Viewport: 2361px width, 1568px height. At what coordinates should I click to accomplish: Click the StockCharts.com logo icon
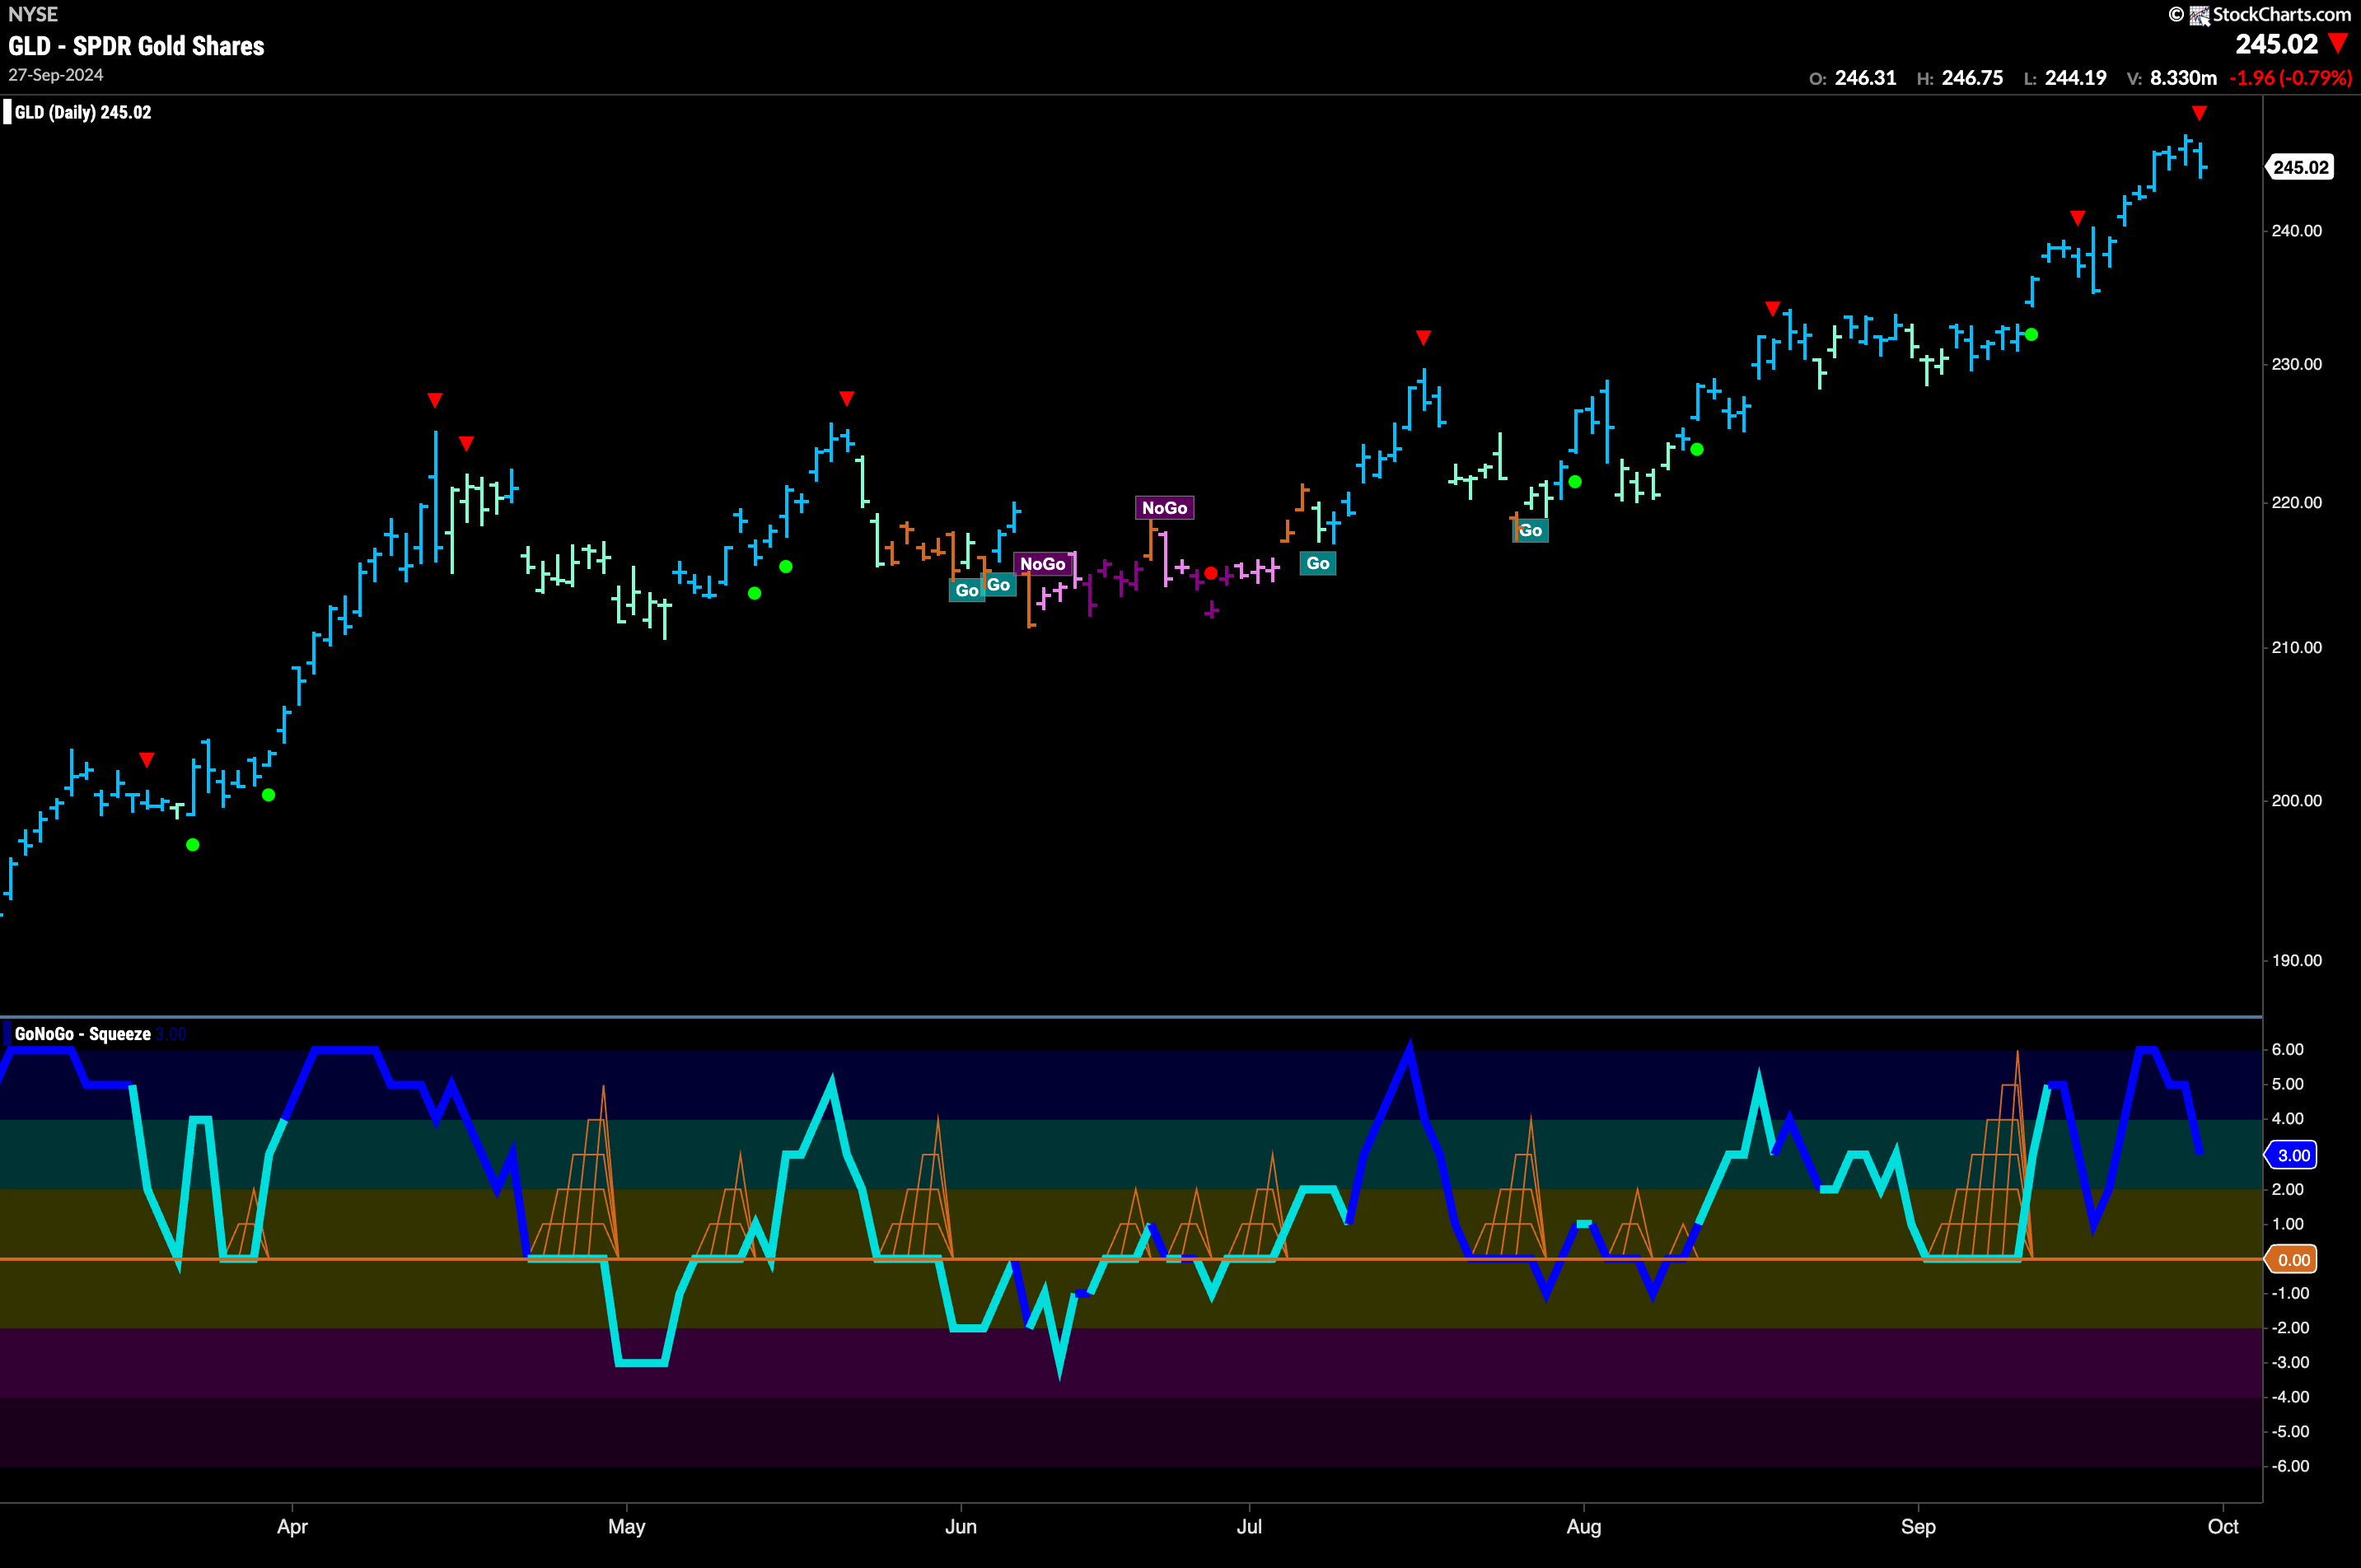tap(2199, 15)
